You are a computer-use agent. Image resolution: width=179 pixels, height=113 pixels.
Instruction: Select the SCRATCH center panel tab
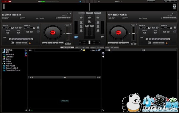[x=97, y=13]
